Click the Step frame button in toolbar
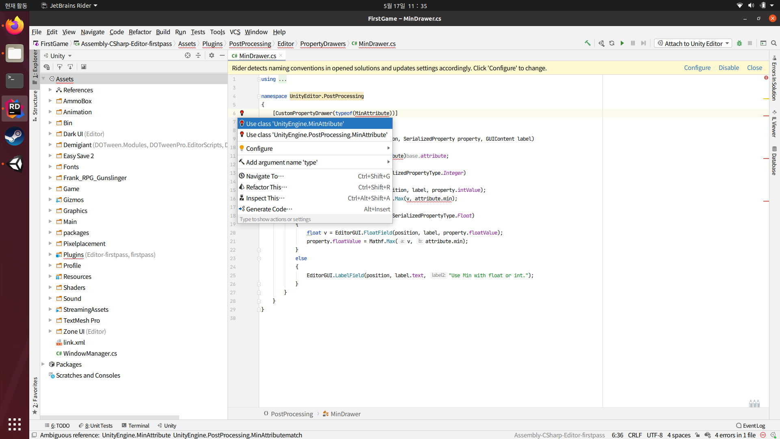This screenshot has width=780, height=439. pos(643,43)
